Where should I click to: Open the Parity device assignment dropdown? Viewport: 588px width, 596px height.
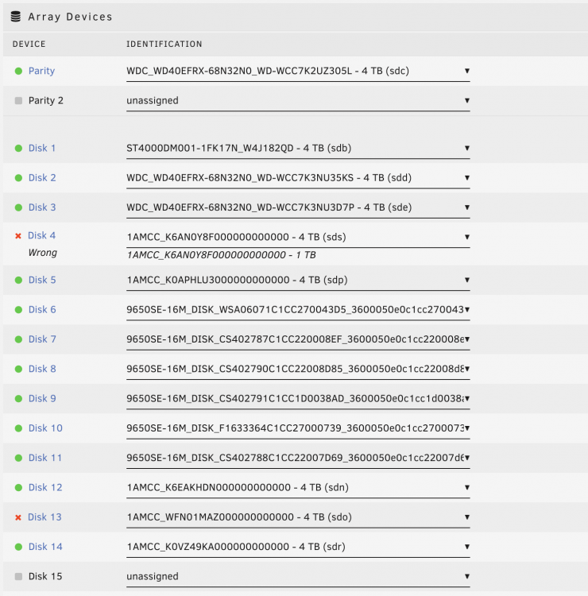[x=298, y=71]
